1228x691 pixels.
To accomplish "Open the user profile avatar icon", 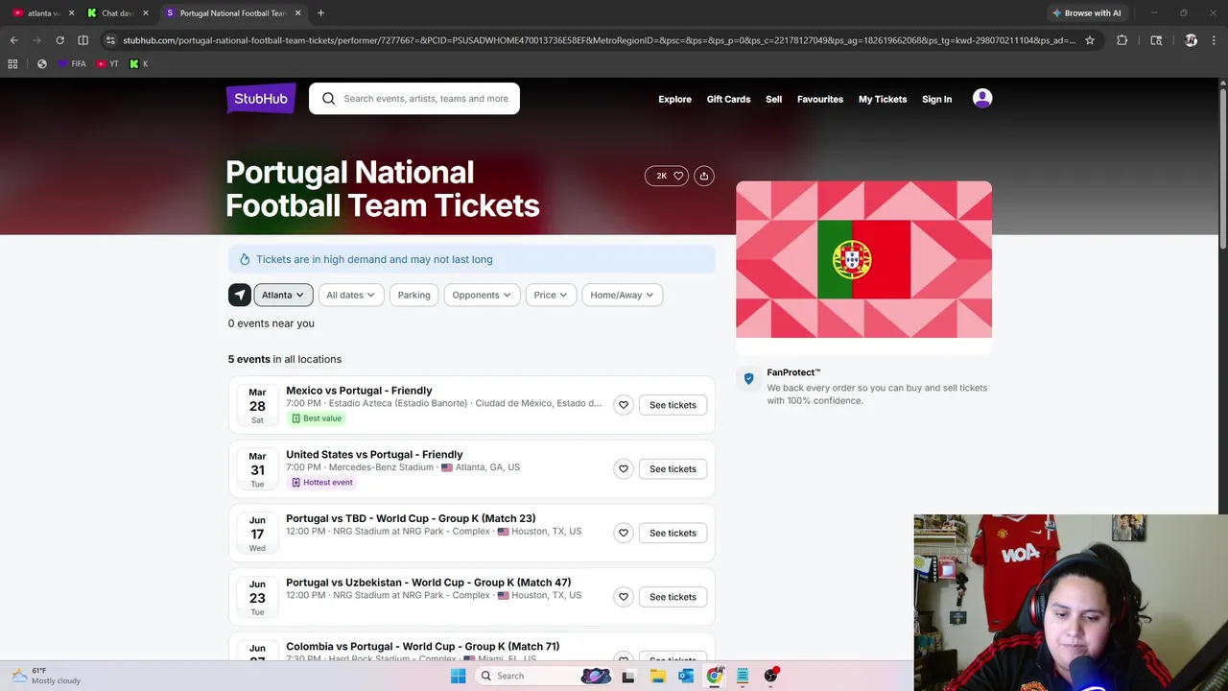I will pos(982,99).
